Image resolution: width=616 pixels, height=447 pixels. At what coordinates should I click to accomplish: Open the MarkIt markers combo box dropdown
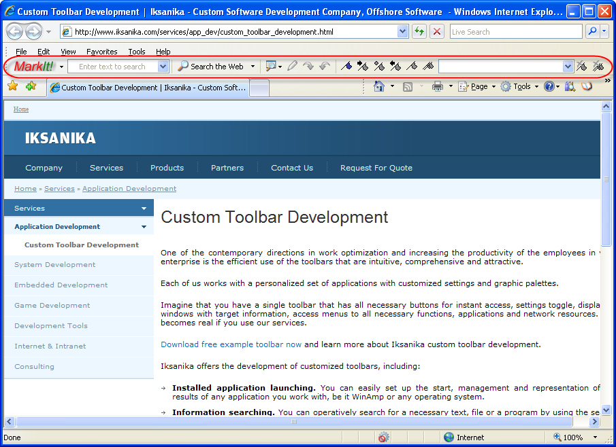pyautogui.click(x=567, y=67)
